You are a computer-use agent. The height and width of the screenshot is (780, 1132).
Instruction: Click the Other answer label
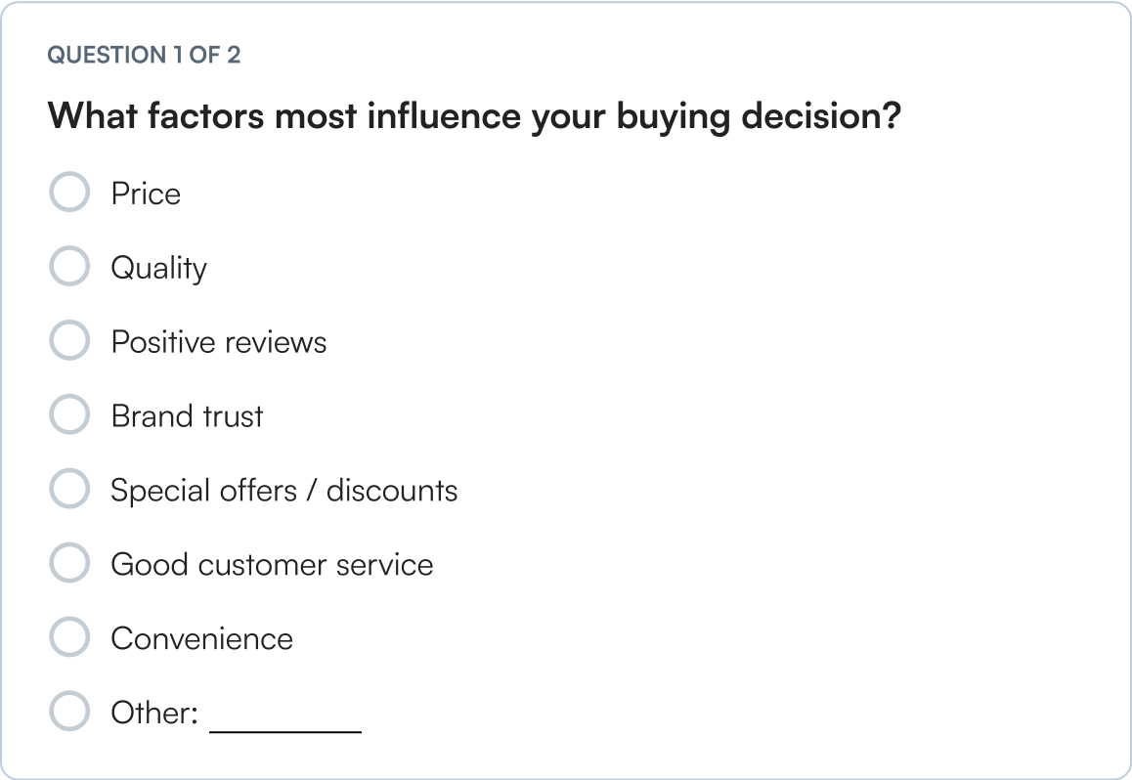(152, 713)
